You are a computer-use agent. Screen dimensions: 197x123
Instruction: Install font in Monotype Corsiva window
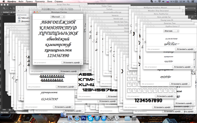(72, 62)
